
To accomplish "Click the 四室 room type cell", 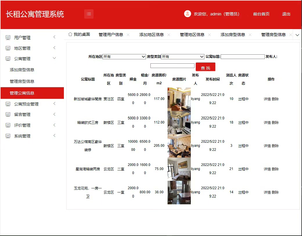I will pos(121,99).
